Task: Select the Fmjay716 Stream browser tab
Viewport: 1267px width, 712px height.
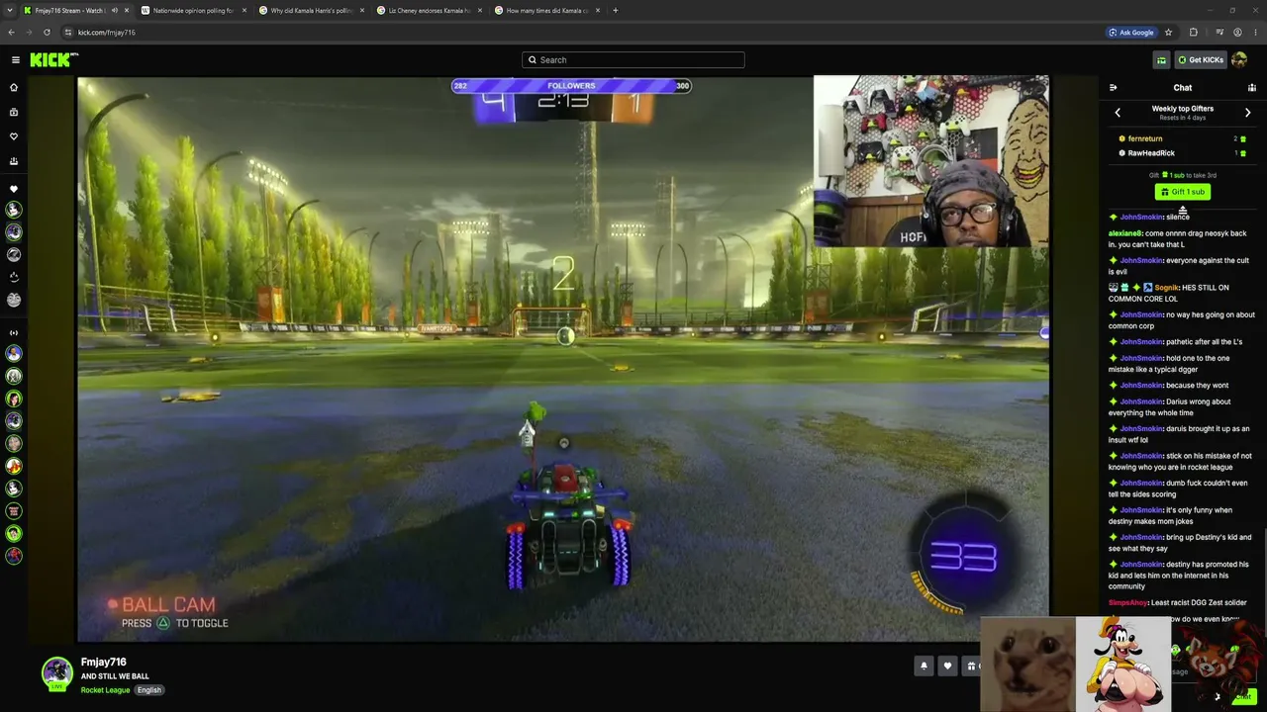Action: click(x=77, y=10)
